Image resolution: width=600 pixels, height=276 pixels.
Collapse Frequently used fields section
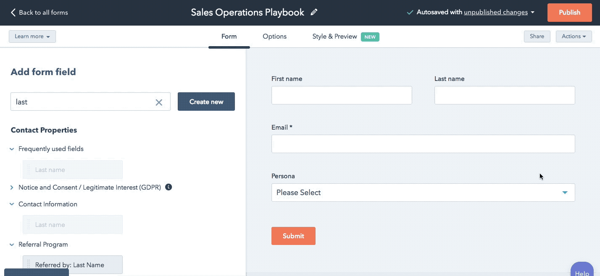(12, 149)
